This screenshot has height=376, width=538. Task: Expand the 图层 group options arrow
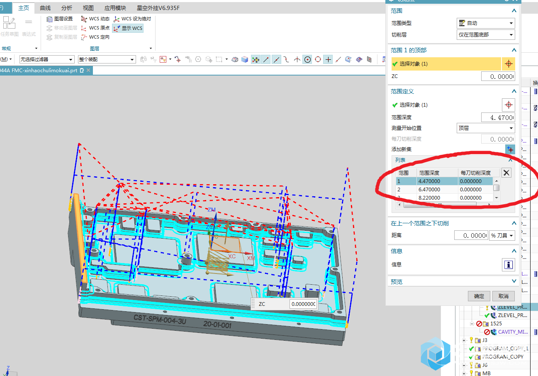pos(150,49)
